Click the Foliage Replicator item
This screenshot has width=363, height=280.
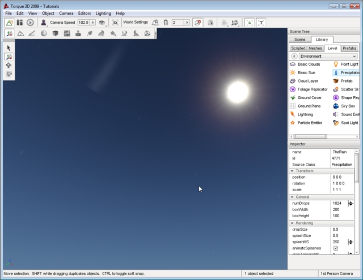(312, 89)
